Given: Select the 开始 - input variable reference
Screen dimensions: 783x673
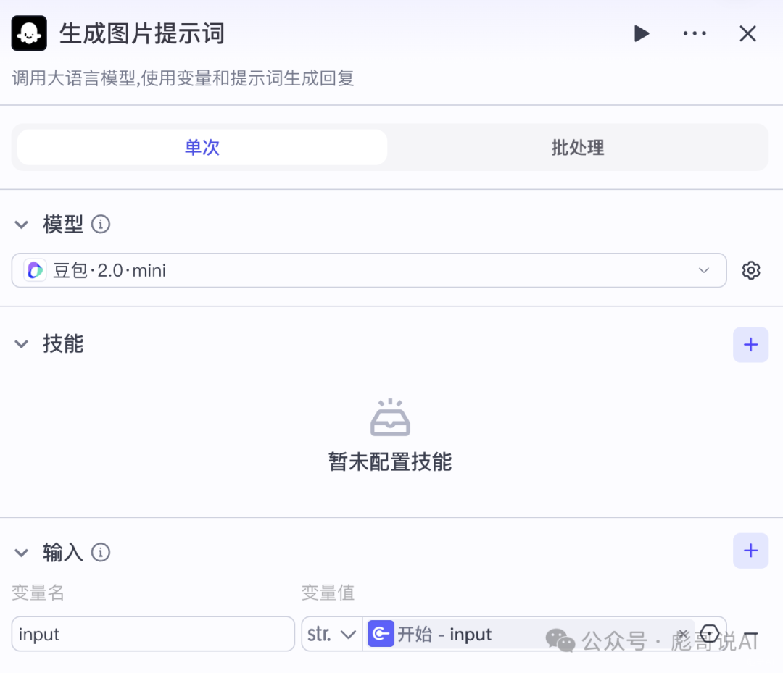Looking at the screenshot, I should click(529, 634).
